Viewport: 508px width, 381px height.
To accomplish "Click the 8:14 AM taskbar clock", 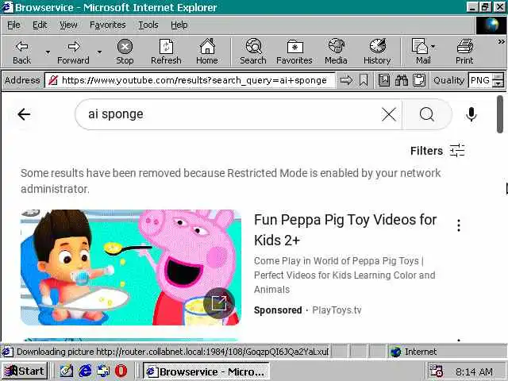I will [x=474, y=371].
